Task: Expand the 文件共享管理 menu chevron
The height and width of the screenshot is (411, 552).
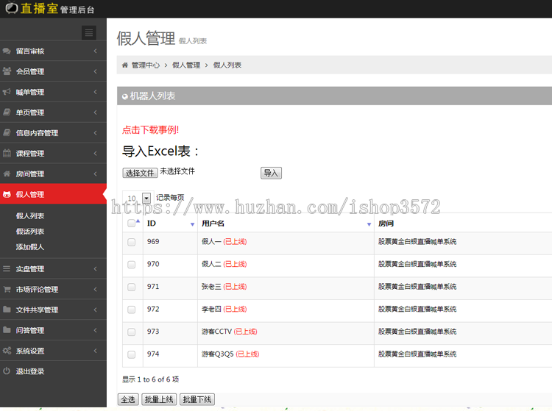Action: coord(96,310)
